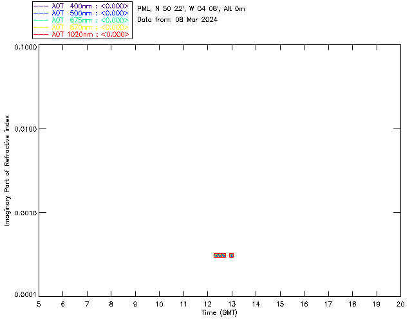This screenshot has width=412, height=329.
Task: Click the x-axis tick label 18
Action: point(352,304)
